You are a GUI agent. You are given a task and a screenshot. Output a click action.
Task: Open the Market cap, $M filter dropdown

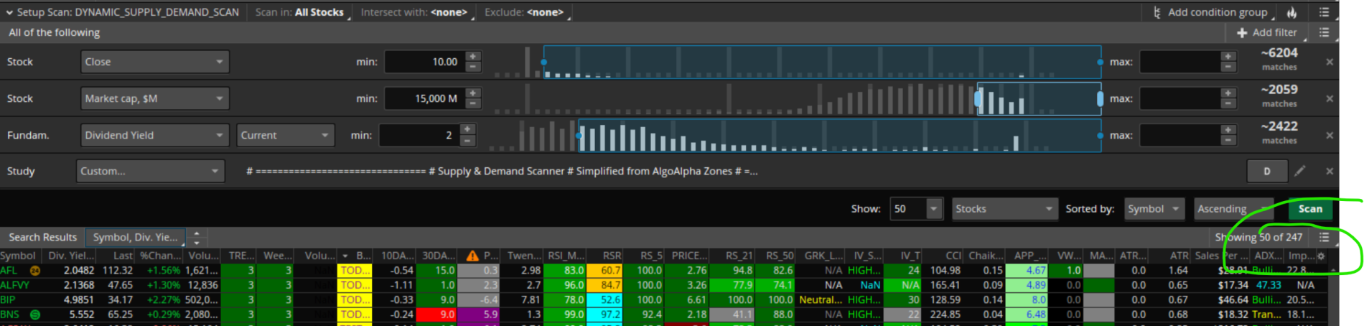154,98
